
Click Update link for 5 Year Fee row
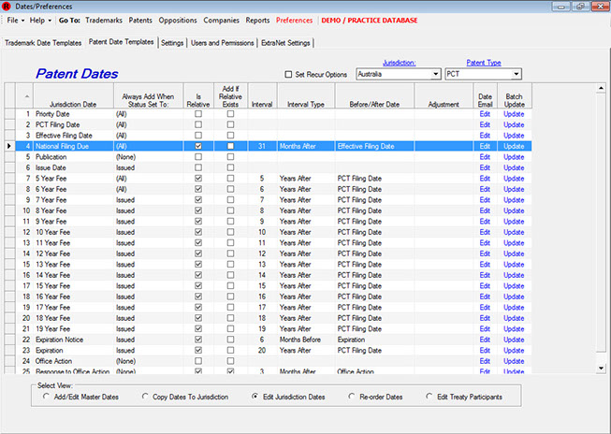514,178
